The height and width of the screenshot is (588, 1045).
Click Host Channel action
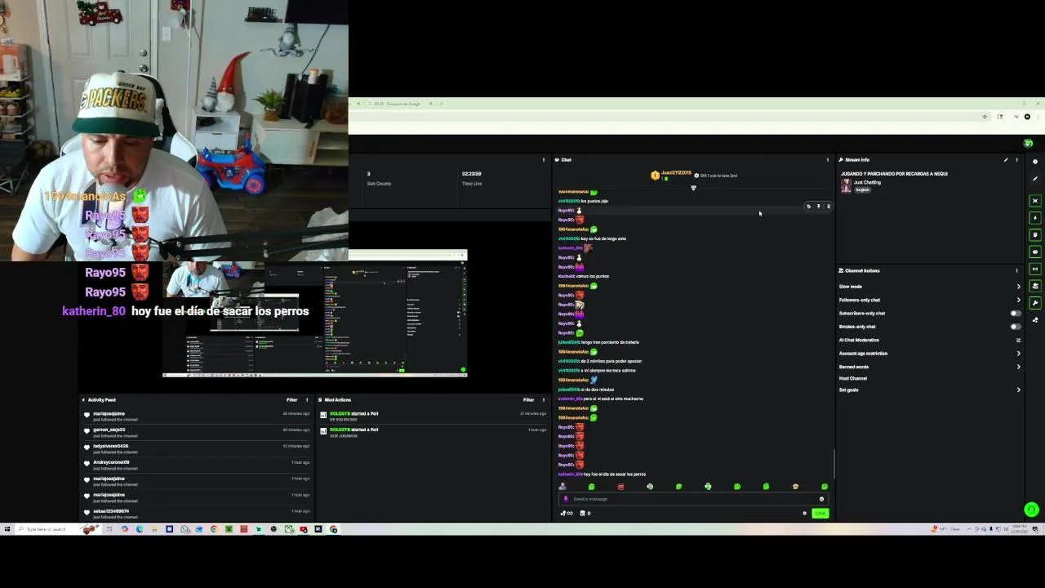click(853, 378)
